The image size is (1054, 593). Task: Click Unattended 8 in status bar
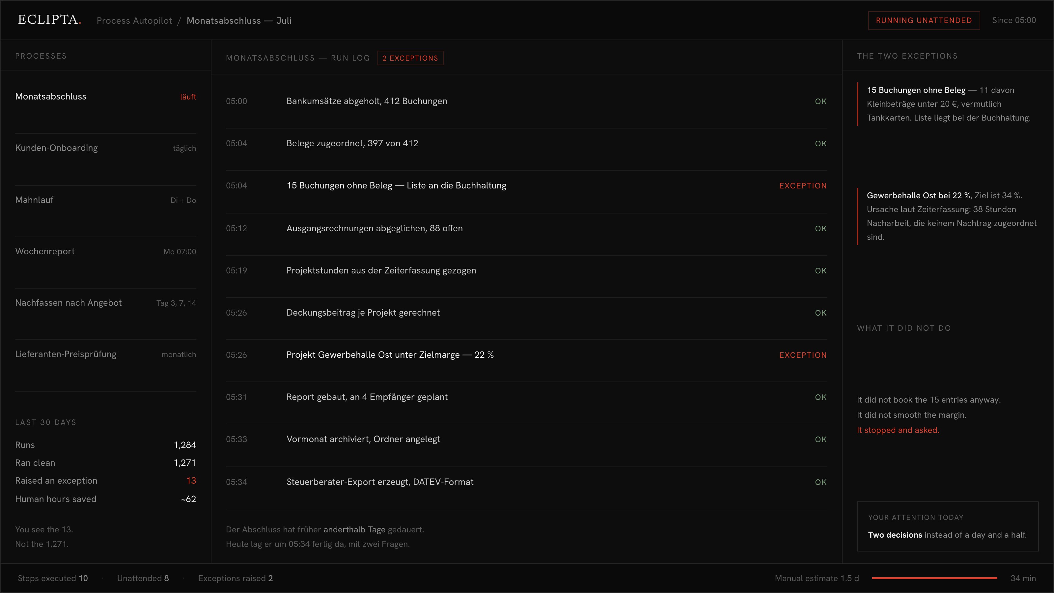pyautogui.click(x=143, y=578)
